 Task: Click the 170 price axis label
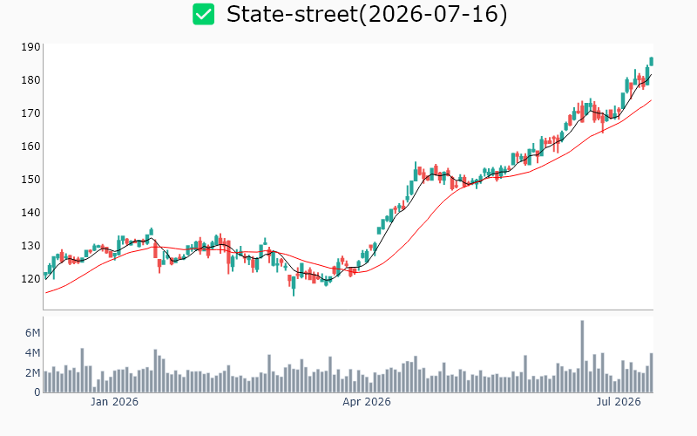tap(30, 113)
